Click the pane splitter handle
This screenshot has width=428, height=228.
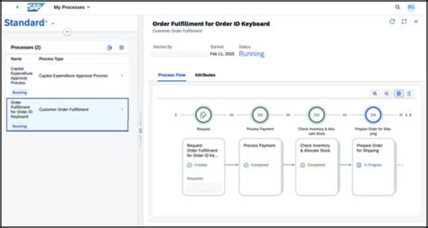pyautogui.click(x=140, y=131)
